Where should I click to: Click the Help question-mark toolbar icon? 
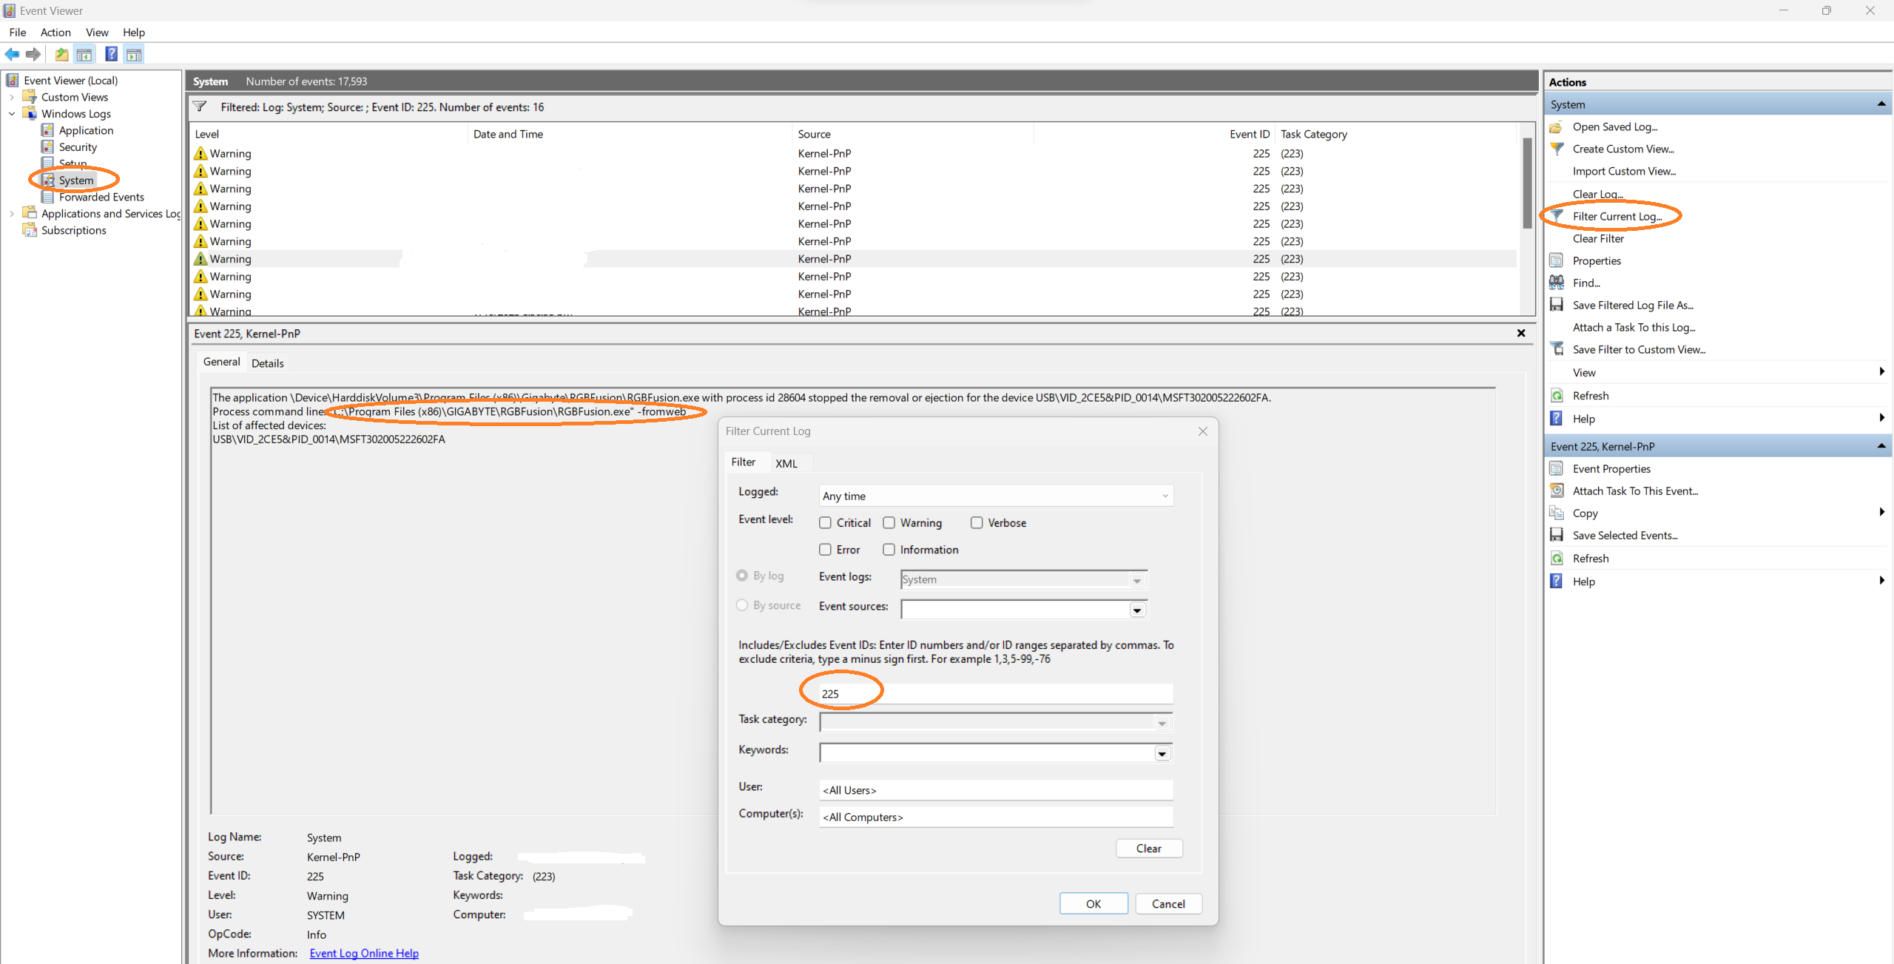tap(111, 54)
